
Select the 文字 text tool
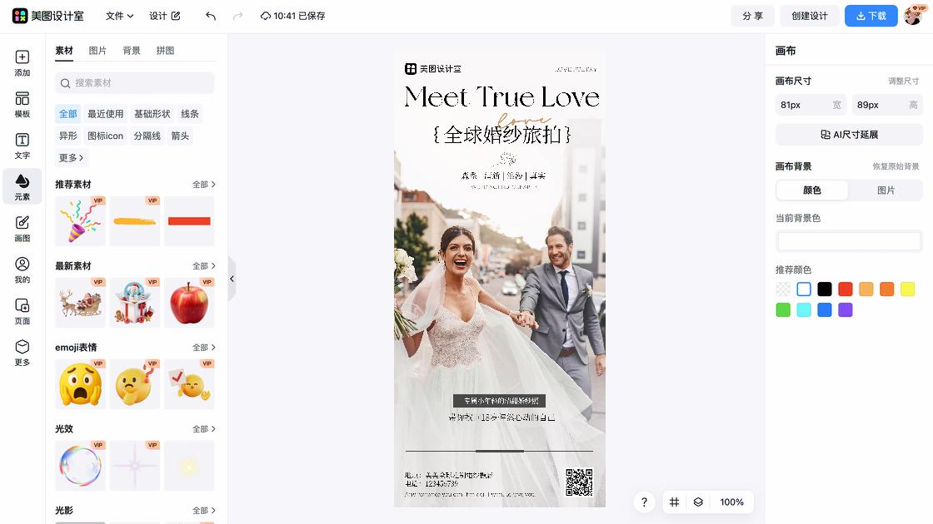click(22, 146)
